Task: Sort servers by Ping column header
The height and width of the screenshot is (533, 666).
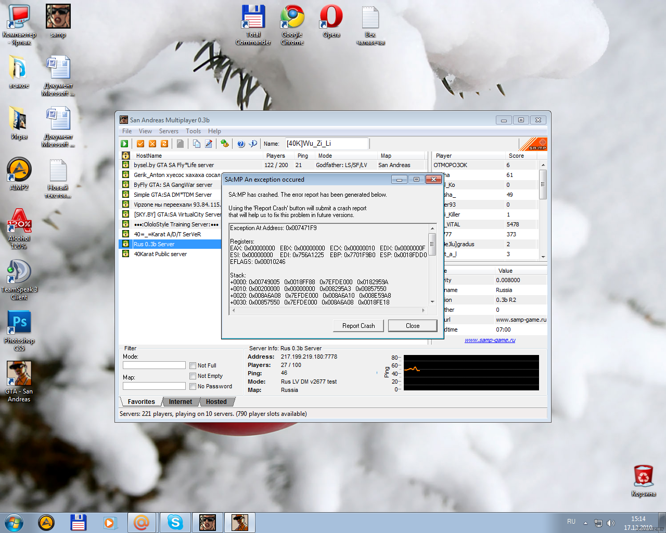Action: tap(305, 156)
